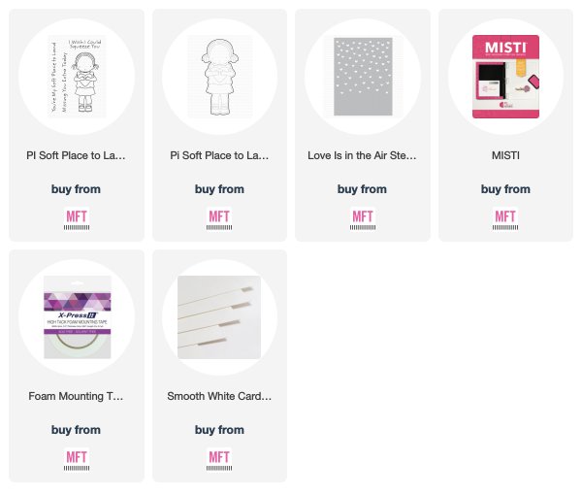Open the gray hearts stencil thumbnail
This screenshot has height=494, width=582.
363,77
